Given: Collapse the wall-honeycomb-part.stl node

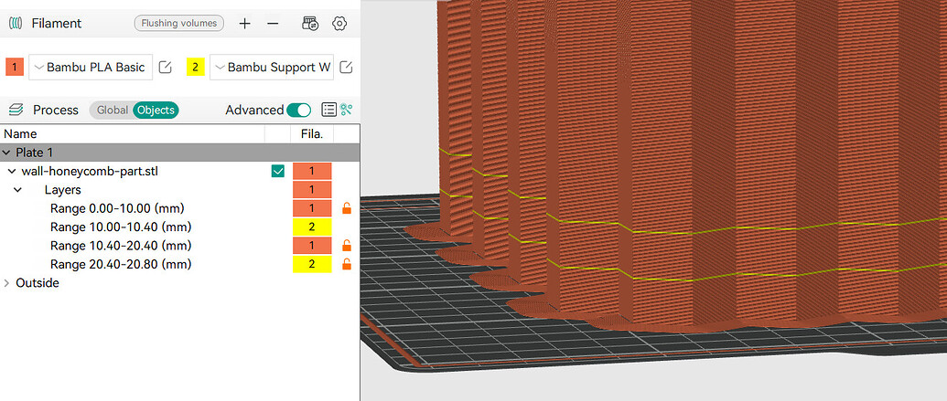Looking at the screenshot, I should pos(12,171).
